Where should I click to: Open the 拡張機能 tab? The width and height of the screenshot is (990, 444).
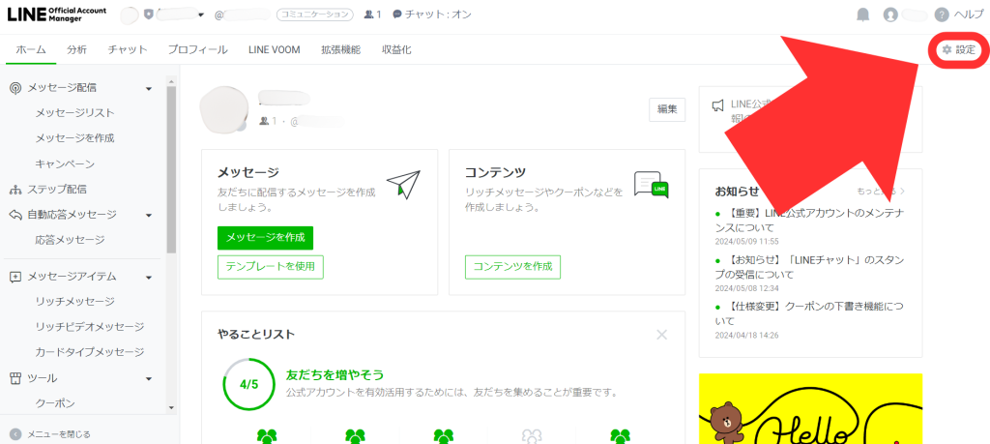(341, 50)
